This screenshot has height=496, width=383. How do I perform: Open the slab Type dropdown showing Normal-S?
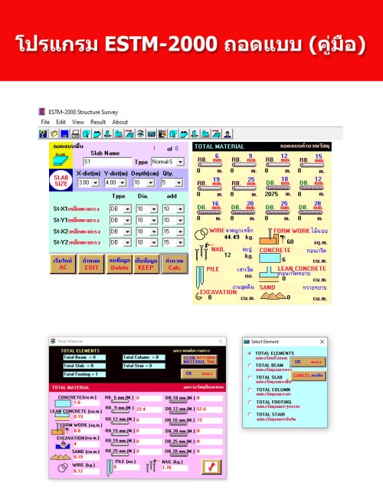180,162
